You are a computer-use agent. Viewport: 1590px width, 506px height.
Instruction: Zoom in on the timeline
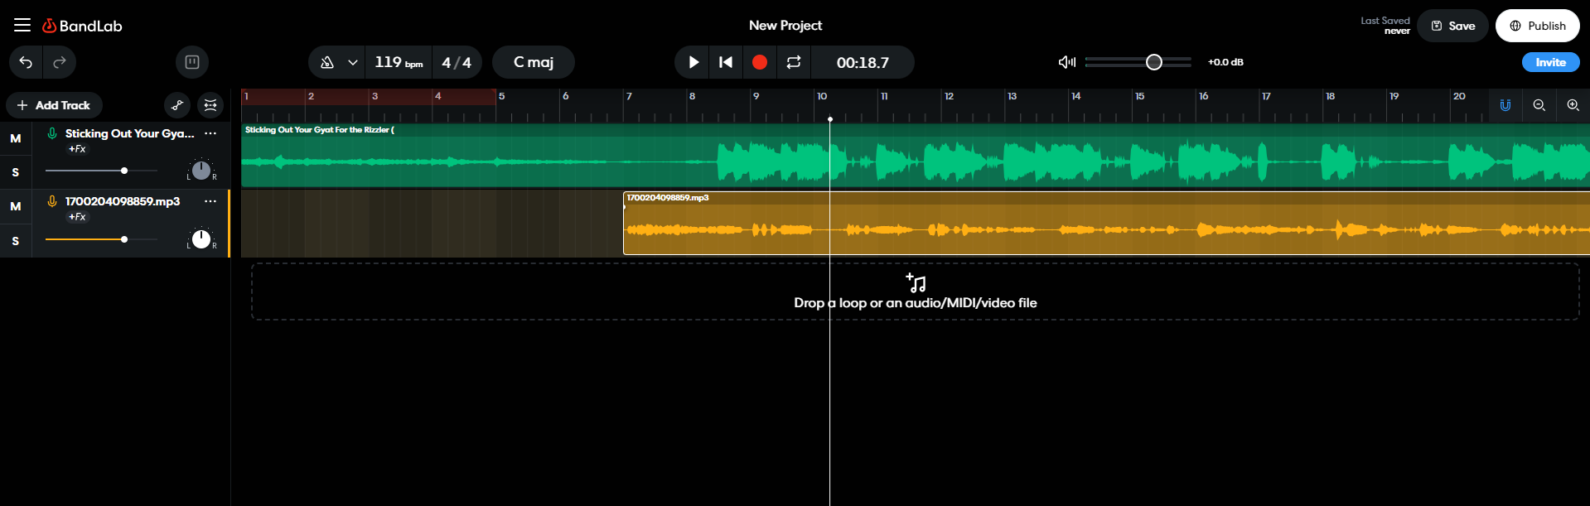click(x=1572, y=105)
